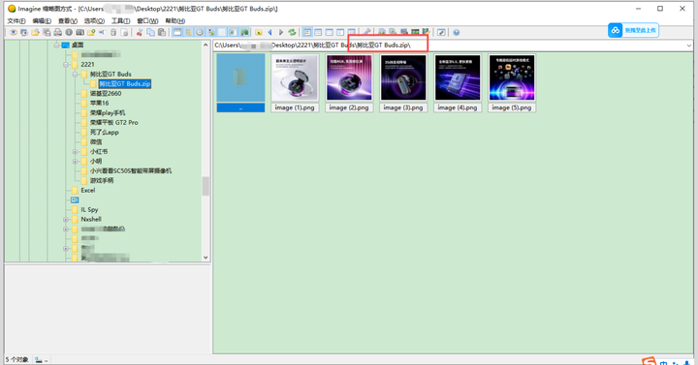Click the up-folder icon left of back arrow

tap(259, 33)
